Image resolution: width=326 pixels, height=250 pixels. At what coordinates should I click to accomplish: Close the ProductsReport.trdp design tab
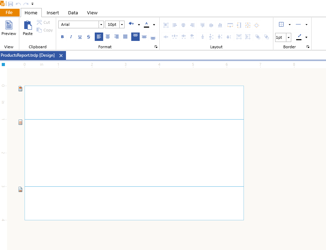tap(61, 56)
